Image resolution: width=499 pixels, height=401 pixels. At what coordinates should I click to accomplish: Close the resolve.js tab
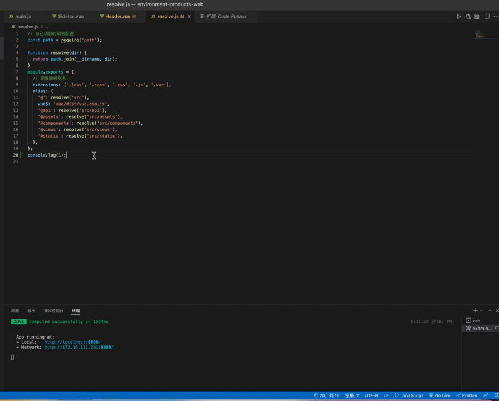[189, 17]
